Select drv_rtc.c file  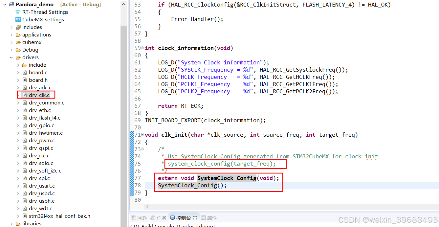39,156
